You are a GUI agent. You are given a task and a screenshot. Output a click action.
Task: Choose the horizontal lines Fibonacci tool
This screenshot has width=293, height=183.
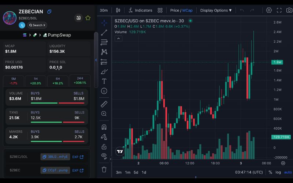tap(104, 42)
